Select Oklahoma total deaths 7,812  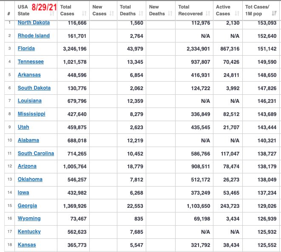136,180
